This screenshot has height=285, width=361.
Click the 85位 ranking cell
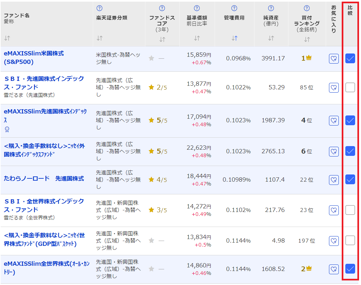307,88
